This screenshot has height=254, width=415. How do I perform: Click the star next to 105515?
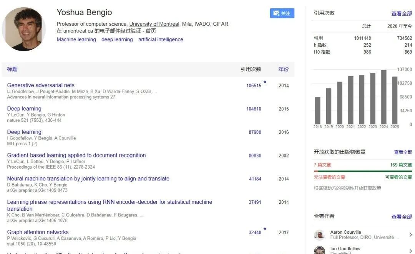[x=265, y=82]
